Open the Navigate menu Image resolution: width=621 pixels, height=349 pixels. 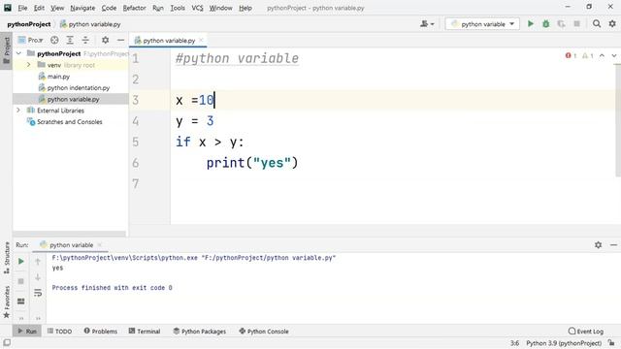[82, 8]
